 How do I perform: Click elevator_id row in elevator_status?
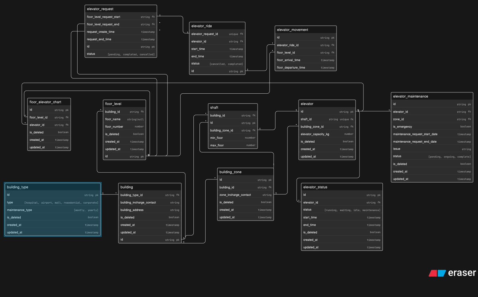[342, 203]
